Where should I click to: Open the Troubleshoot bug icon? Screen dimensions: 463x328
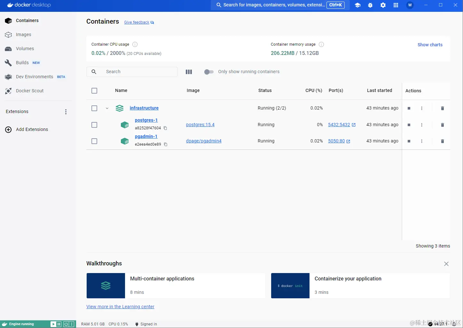coord(370,5)
